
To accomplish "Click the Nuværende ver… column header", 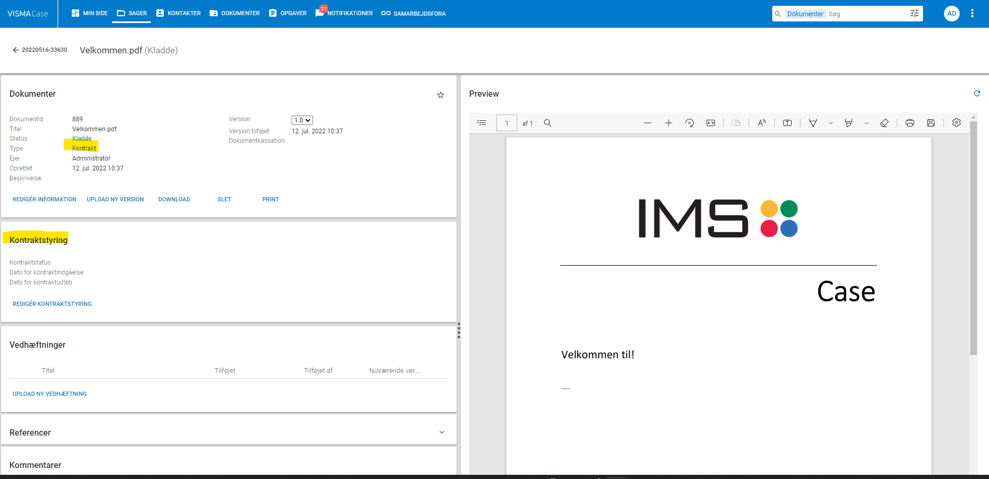I will click(x=394, y=371).
